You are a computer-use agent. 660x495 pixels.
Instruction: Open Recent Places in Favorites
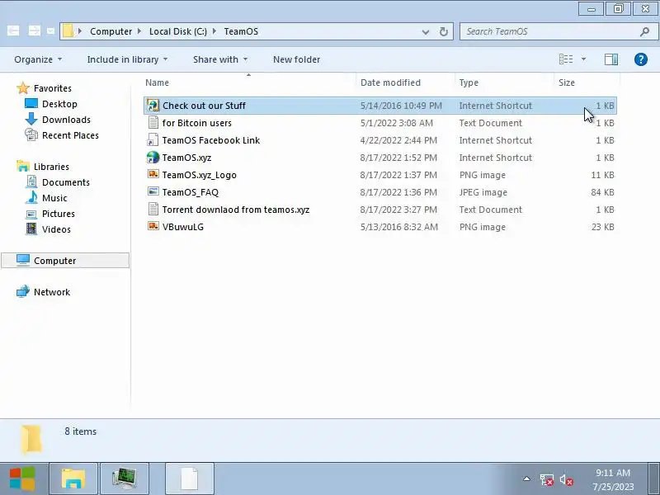(70, 135)
